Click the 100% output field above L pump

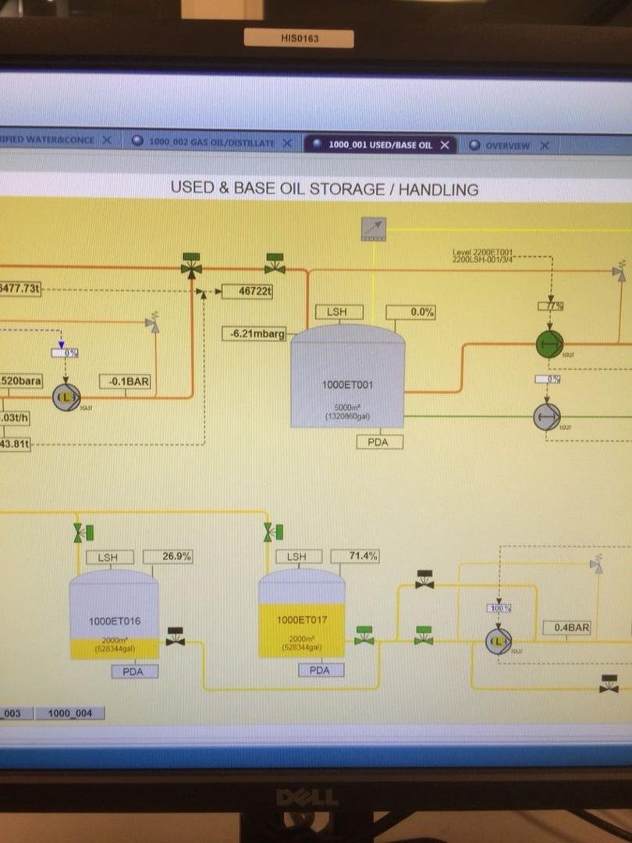[499, 608]
